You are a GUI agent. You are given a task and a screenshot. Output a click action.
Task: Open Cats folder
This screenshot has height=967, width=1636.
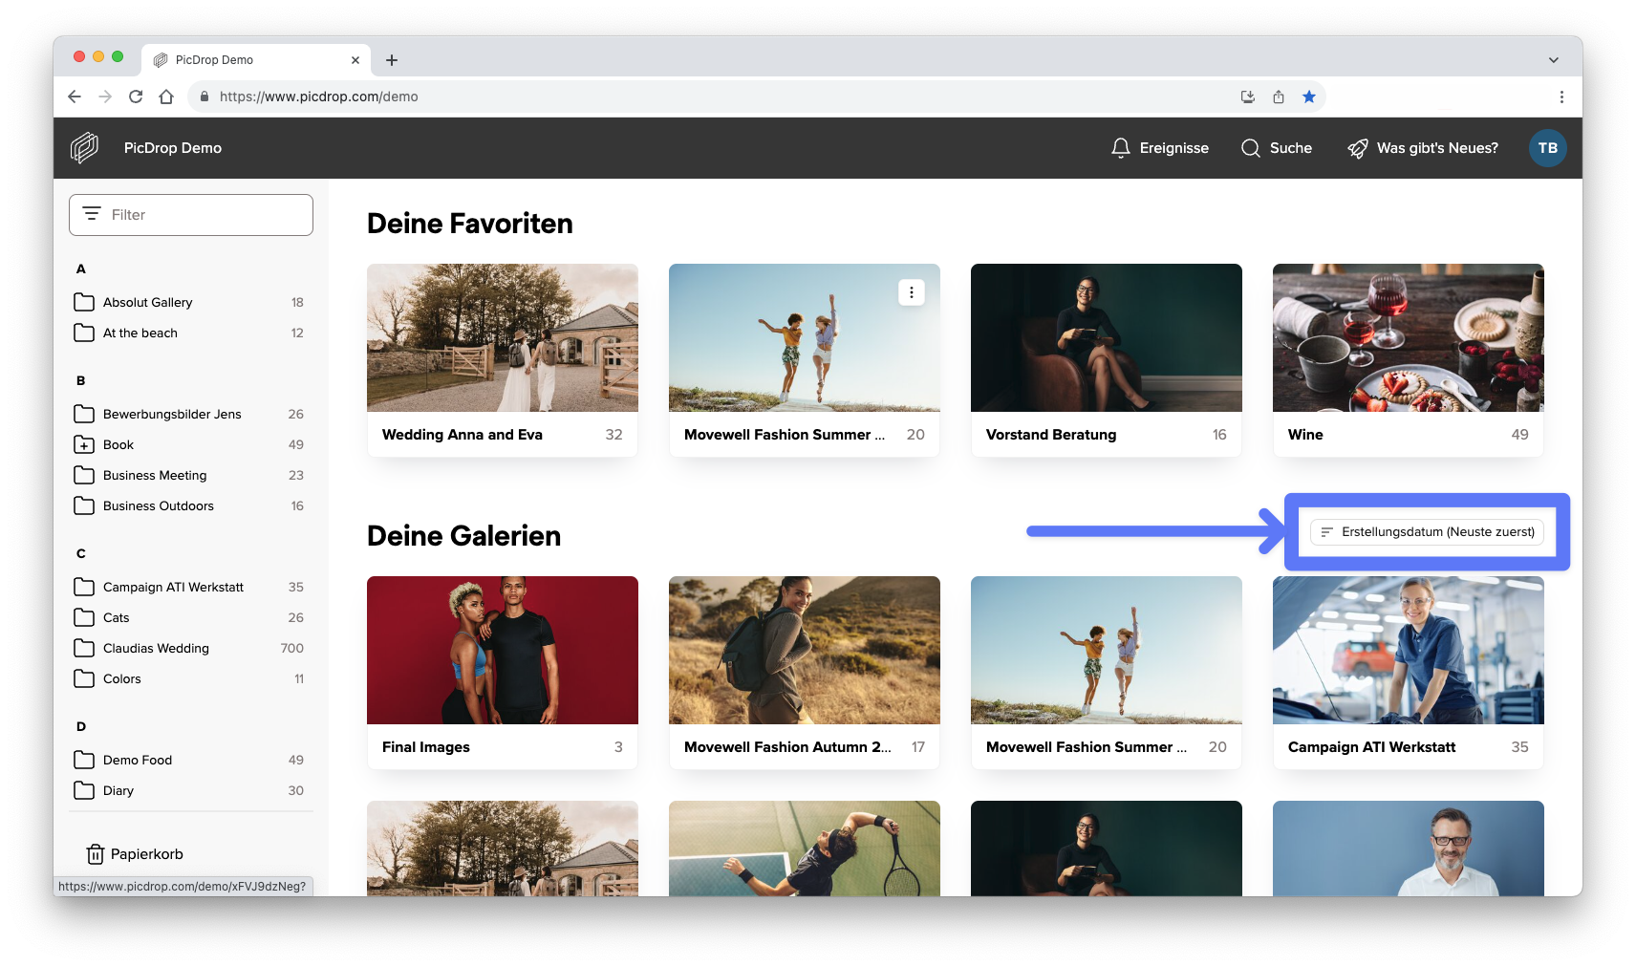pyautogui.click(x=189, y=617)
